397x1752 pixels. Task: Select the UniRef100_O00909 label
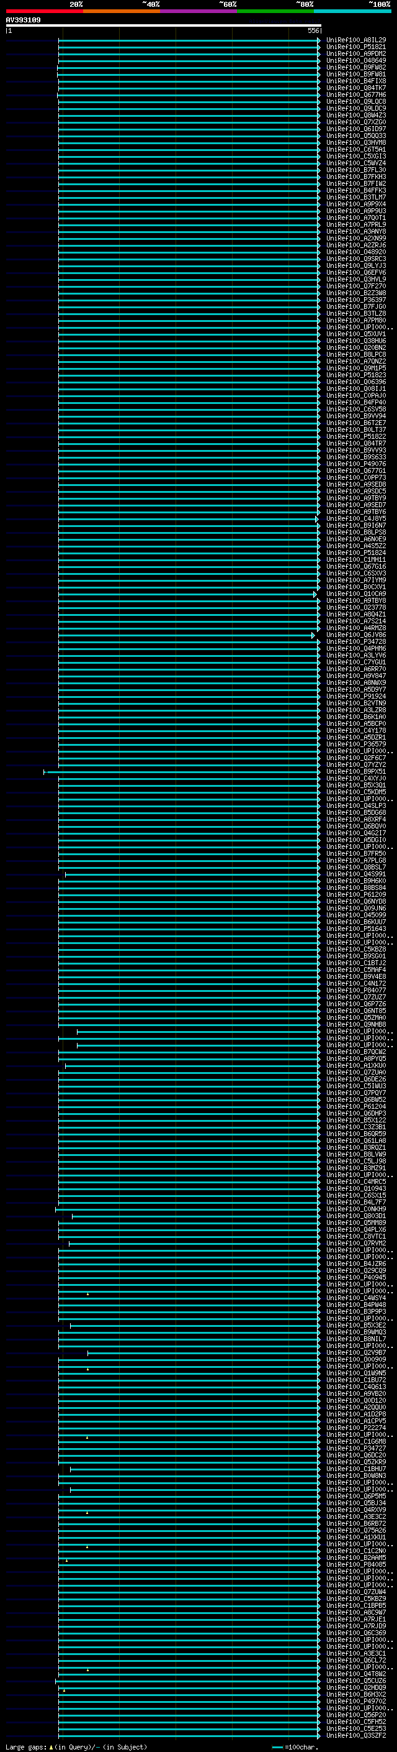(355, 1360)
